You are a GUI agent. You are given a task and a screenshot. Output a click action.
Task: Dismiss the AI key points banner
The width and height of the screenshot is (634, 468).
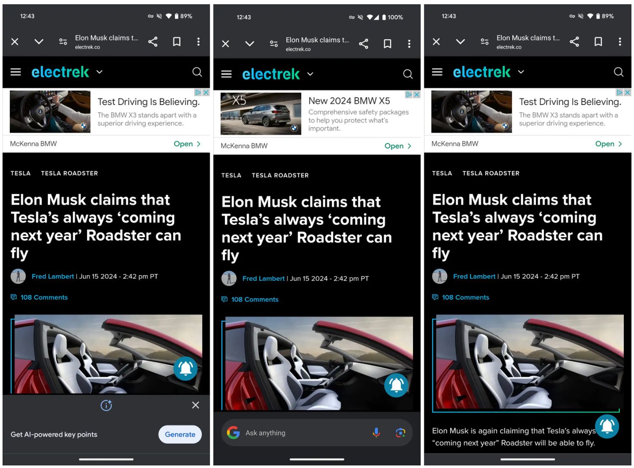[195, 405]
